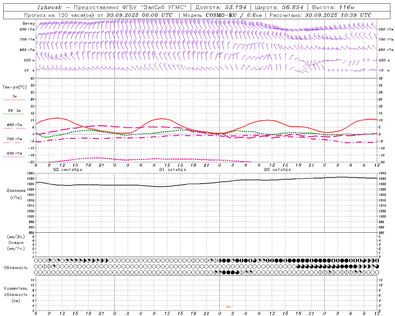The width and height of the screenshot is (395, 316).
Task: Click the Давление pressure panel label
Action: coord(16,191)
